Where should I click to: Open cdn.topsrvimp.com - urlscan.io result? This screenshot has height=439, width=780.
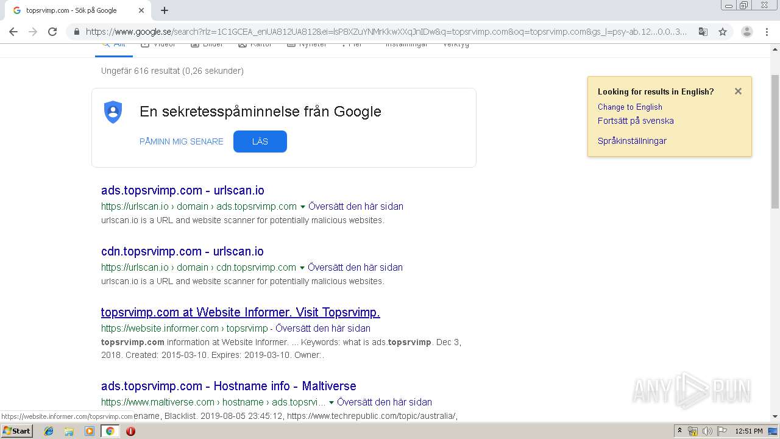(x=182, y=251)
